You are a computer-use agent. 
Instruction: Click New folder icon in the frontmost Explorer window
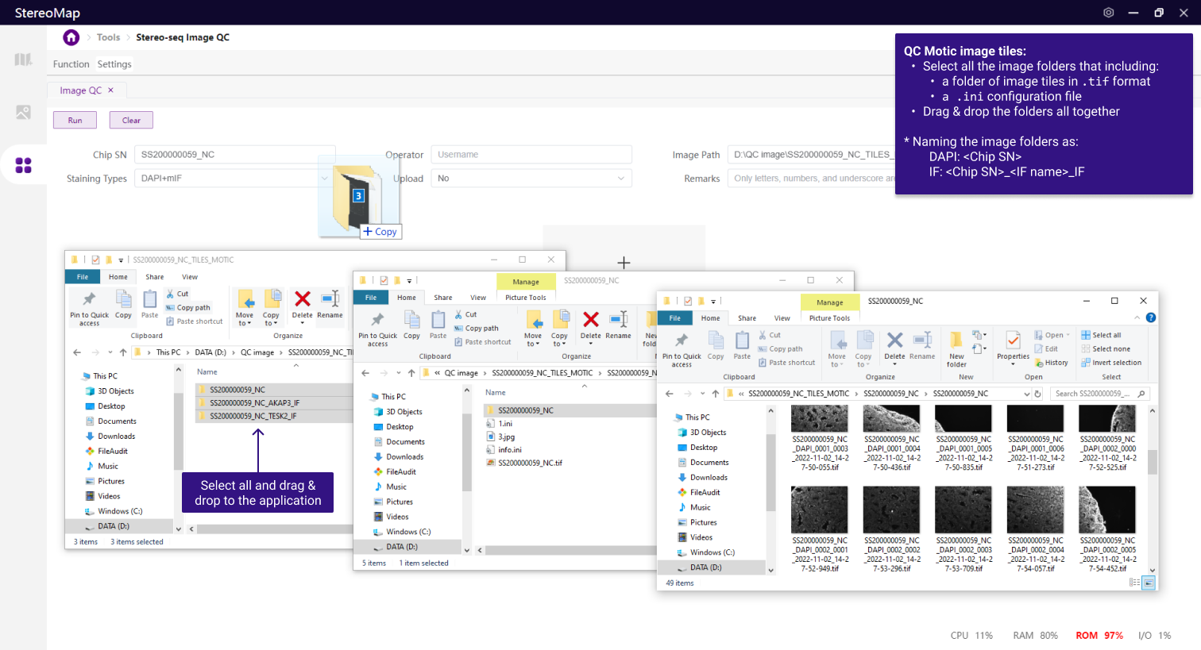(x=956, y=341)
